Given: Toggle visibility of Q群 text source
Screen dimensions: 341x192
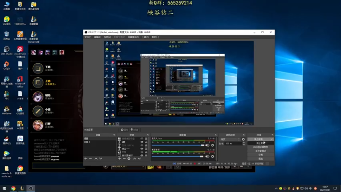Looking at the screenshot, I should [x=142, y=142].
